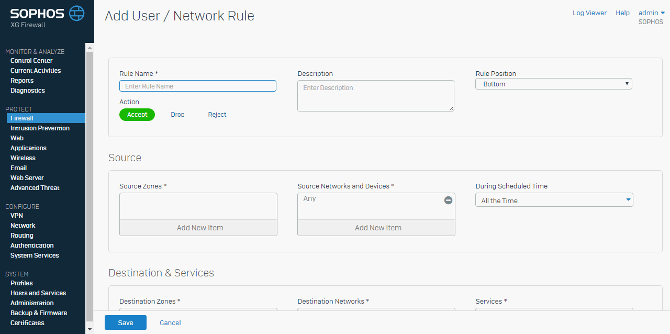Viewport: 670px width, 334px height.
Task: Open the Reports section
Action: point(22,81)
